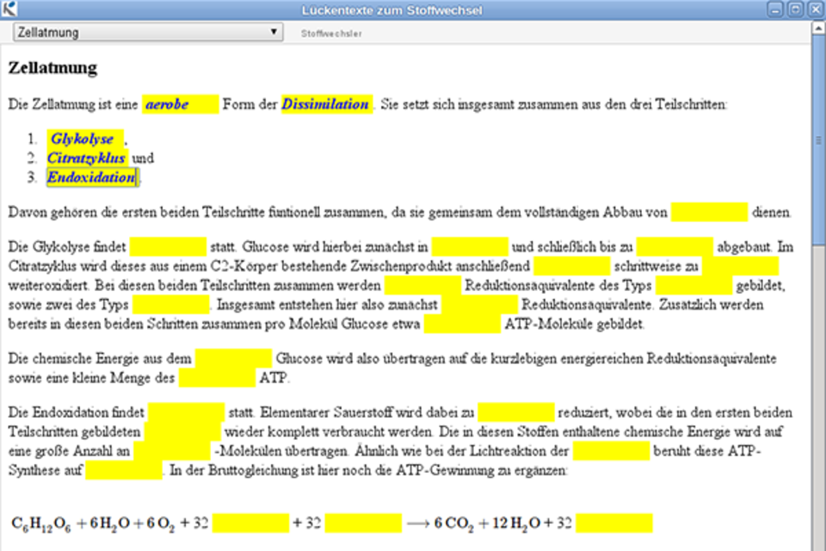
Task: Focus the gap after 'Die Endoxidation findet'
Action: pyautogui.click(x=186, y=412)
